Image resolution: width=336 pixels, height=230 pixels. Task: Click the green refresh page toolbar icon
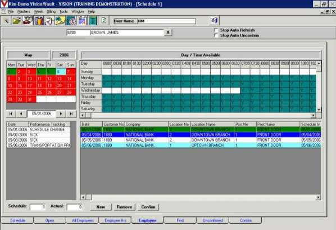pyautogui.click(x=104, y=21)
